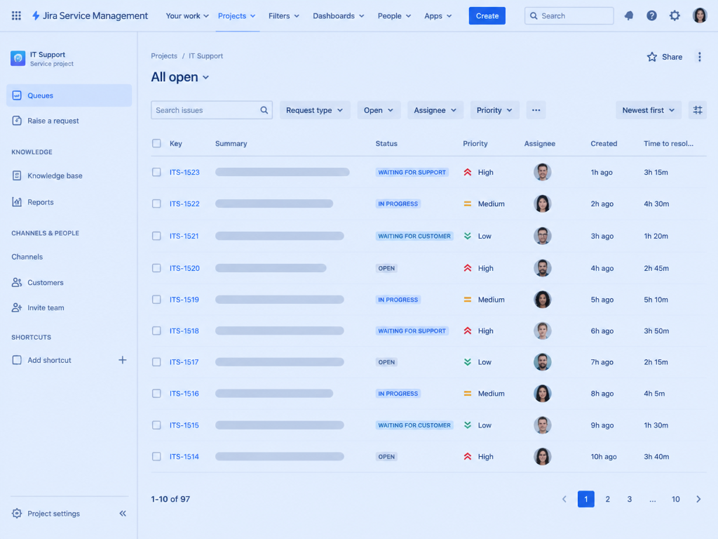
Task: Open the Priority filter dropdown
Action: coord(494,110)
